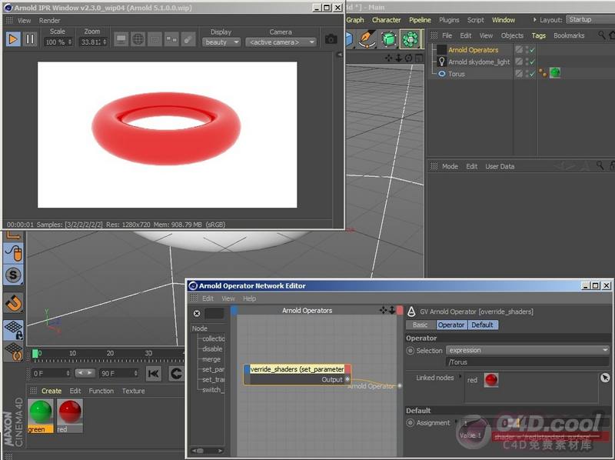Click the viewport rotate-camera icon
615x460 pixels.
409,58
